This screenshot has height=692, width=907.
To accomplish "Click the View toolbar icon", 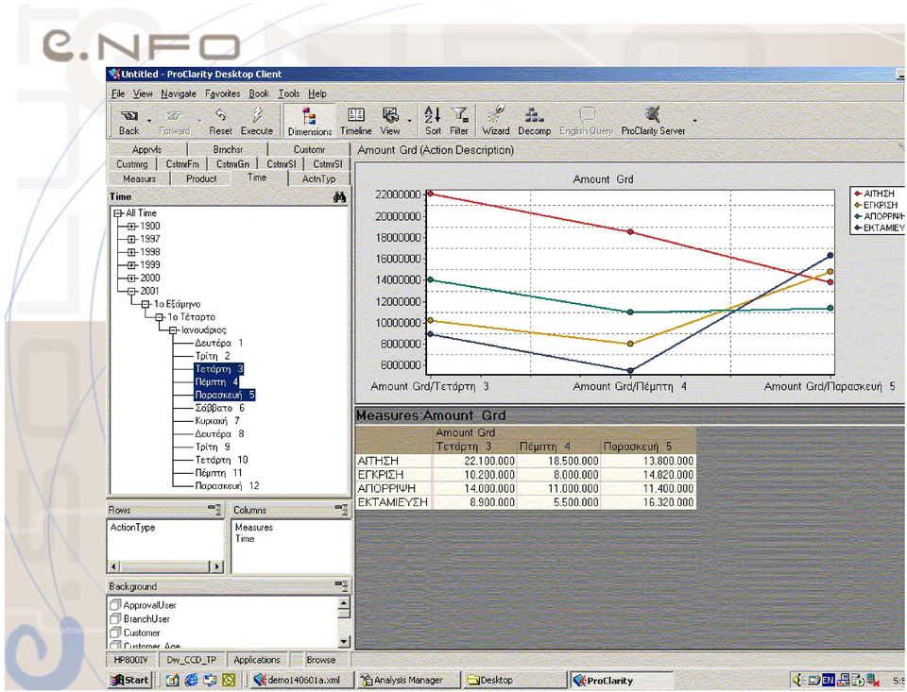I will click(390, 121).
